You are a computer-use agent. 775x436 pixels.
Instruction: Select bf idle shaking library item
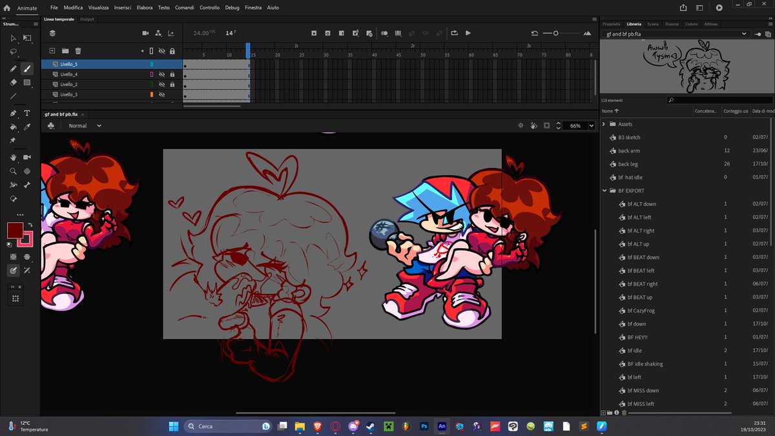pos(645,364)
